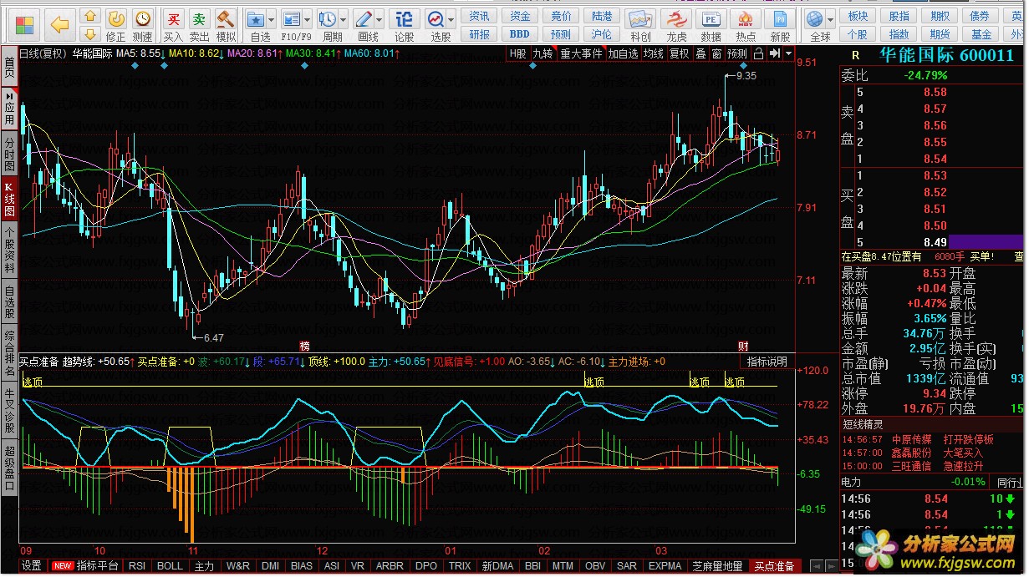Toggle the 窗 multi-window button
Viewport: 1029px width, 577px height.
716,53
